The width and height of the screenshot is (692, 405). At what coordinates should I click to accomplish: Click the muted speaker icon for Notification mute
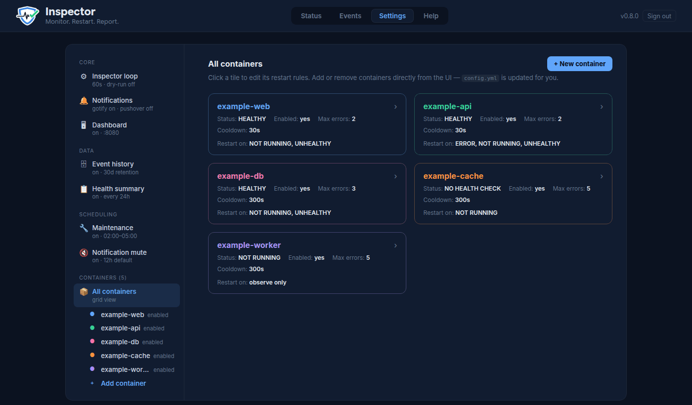pos(84,252)
